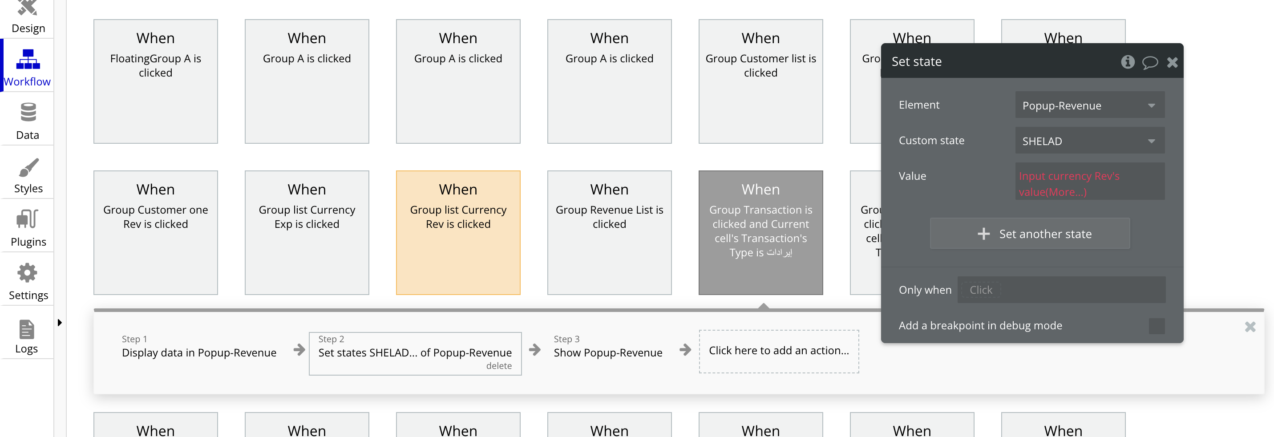Open the Logs document icon
Viewport: 1274px width, 437px height.
tap(27, 329)
